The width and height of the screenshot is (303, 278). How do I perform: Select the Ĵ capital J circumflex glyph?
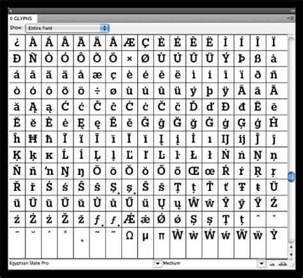(x=258, y=139)
